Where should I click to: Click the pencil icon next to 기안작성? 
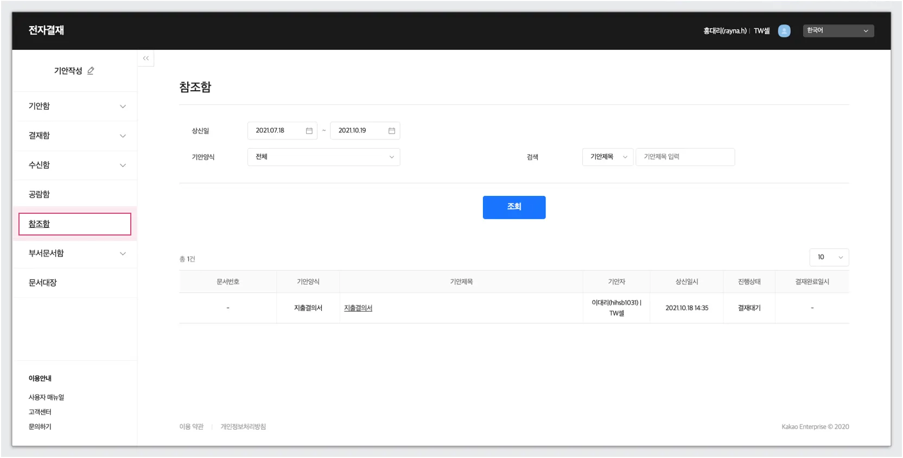point(91,71)
